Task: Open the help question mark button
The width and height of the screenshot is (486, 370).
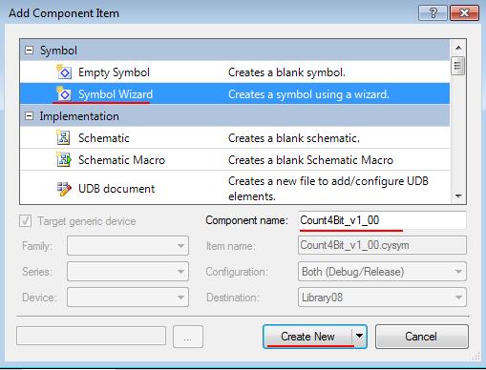Action: 433,13
